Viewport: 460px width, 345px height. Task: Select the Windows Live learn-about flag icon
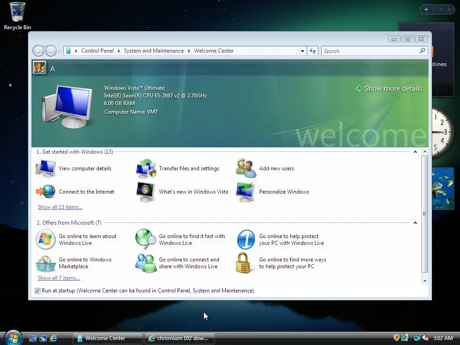pos(45,239)
